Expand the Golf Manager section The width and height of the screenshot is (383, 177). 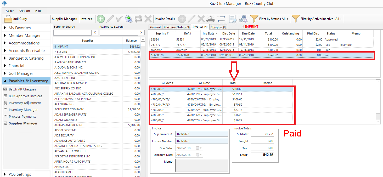tap(21, 73)
